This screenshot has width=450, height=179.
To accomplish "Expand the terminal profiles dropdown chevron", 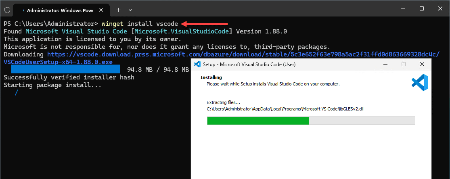I will tap(130, 10).
